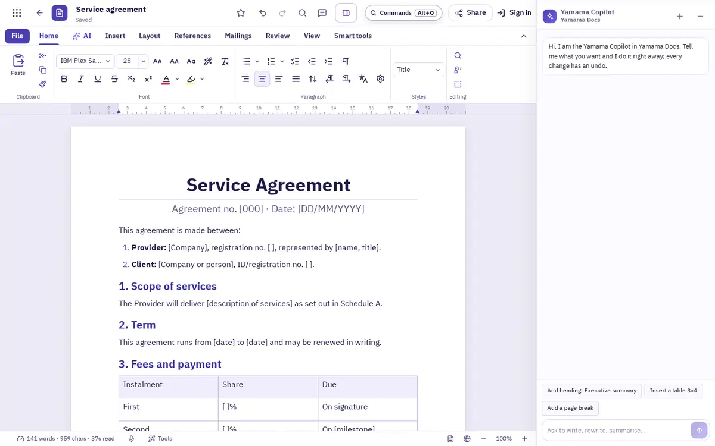715x446 pixels.
Task: Open the highlight color dropdown arrow
Action: (202, 78)
